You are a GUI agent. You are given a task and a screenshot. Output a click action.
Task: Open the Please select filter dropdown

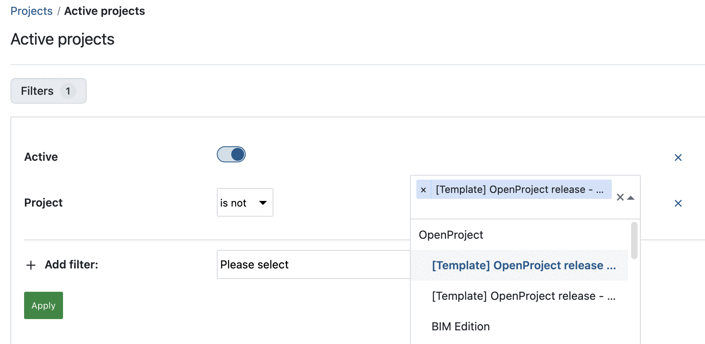313,264
